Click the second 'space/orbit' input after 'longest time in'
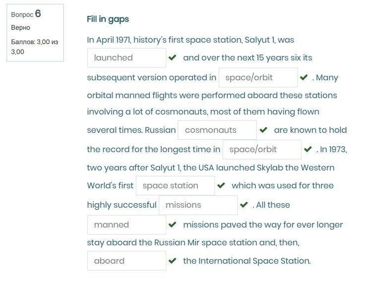This screenshot has height=283, width=365. coord(262,149)
